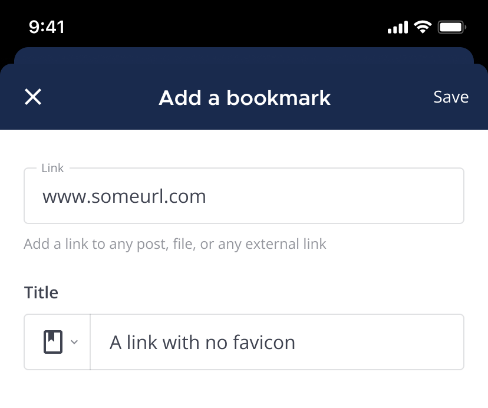Tap the 9:41 clock in status bar
488x408 pixels.
coord(47,27)
